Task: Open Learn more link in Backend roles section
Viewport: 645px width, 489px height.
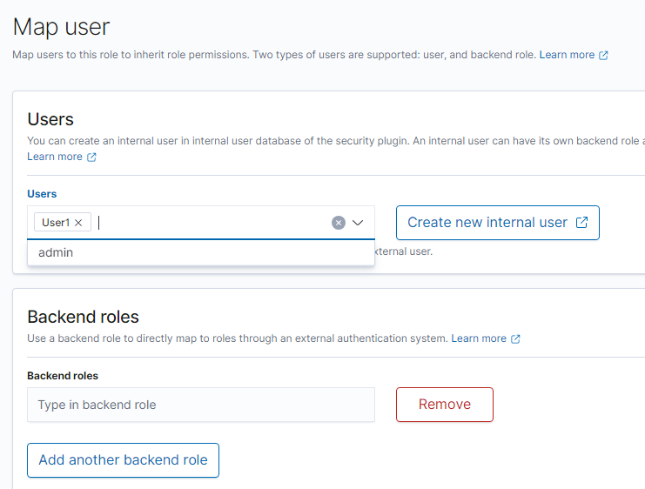Action: tap(479, 338)
